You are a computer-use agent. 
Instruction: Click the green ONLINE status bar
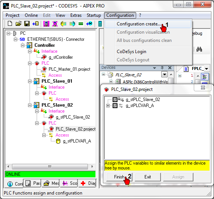[x=50, y=174]
